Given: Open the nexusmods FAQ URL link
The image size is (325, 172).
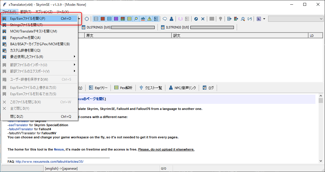Looking at the screenshot, I should tap(50, 162).
